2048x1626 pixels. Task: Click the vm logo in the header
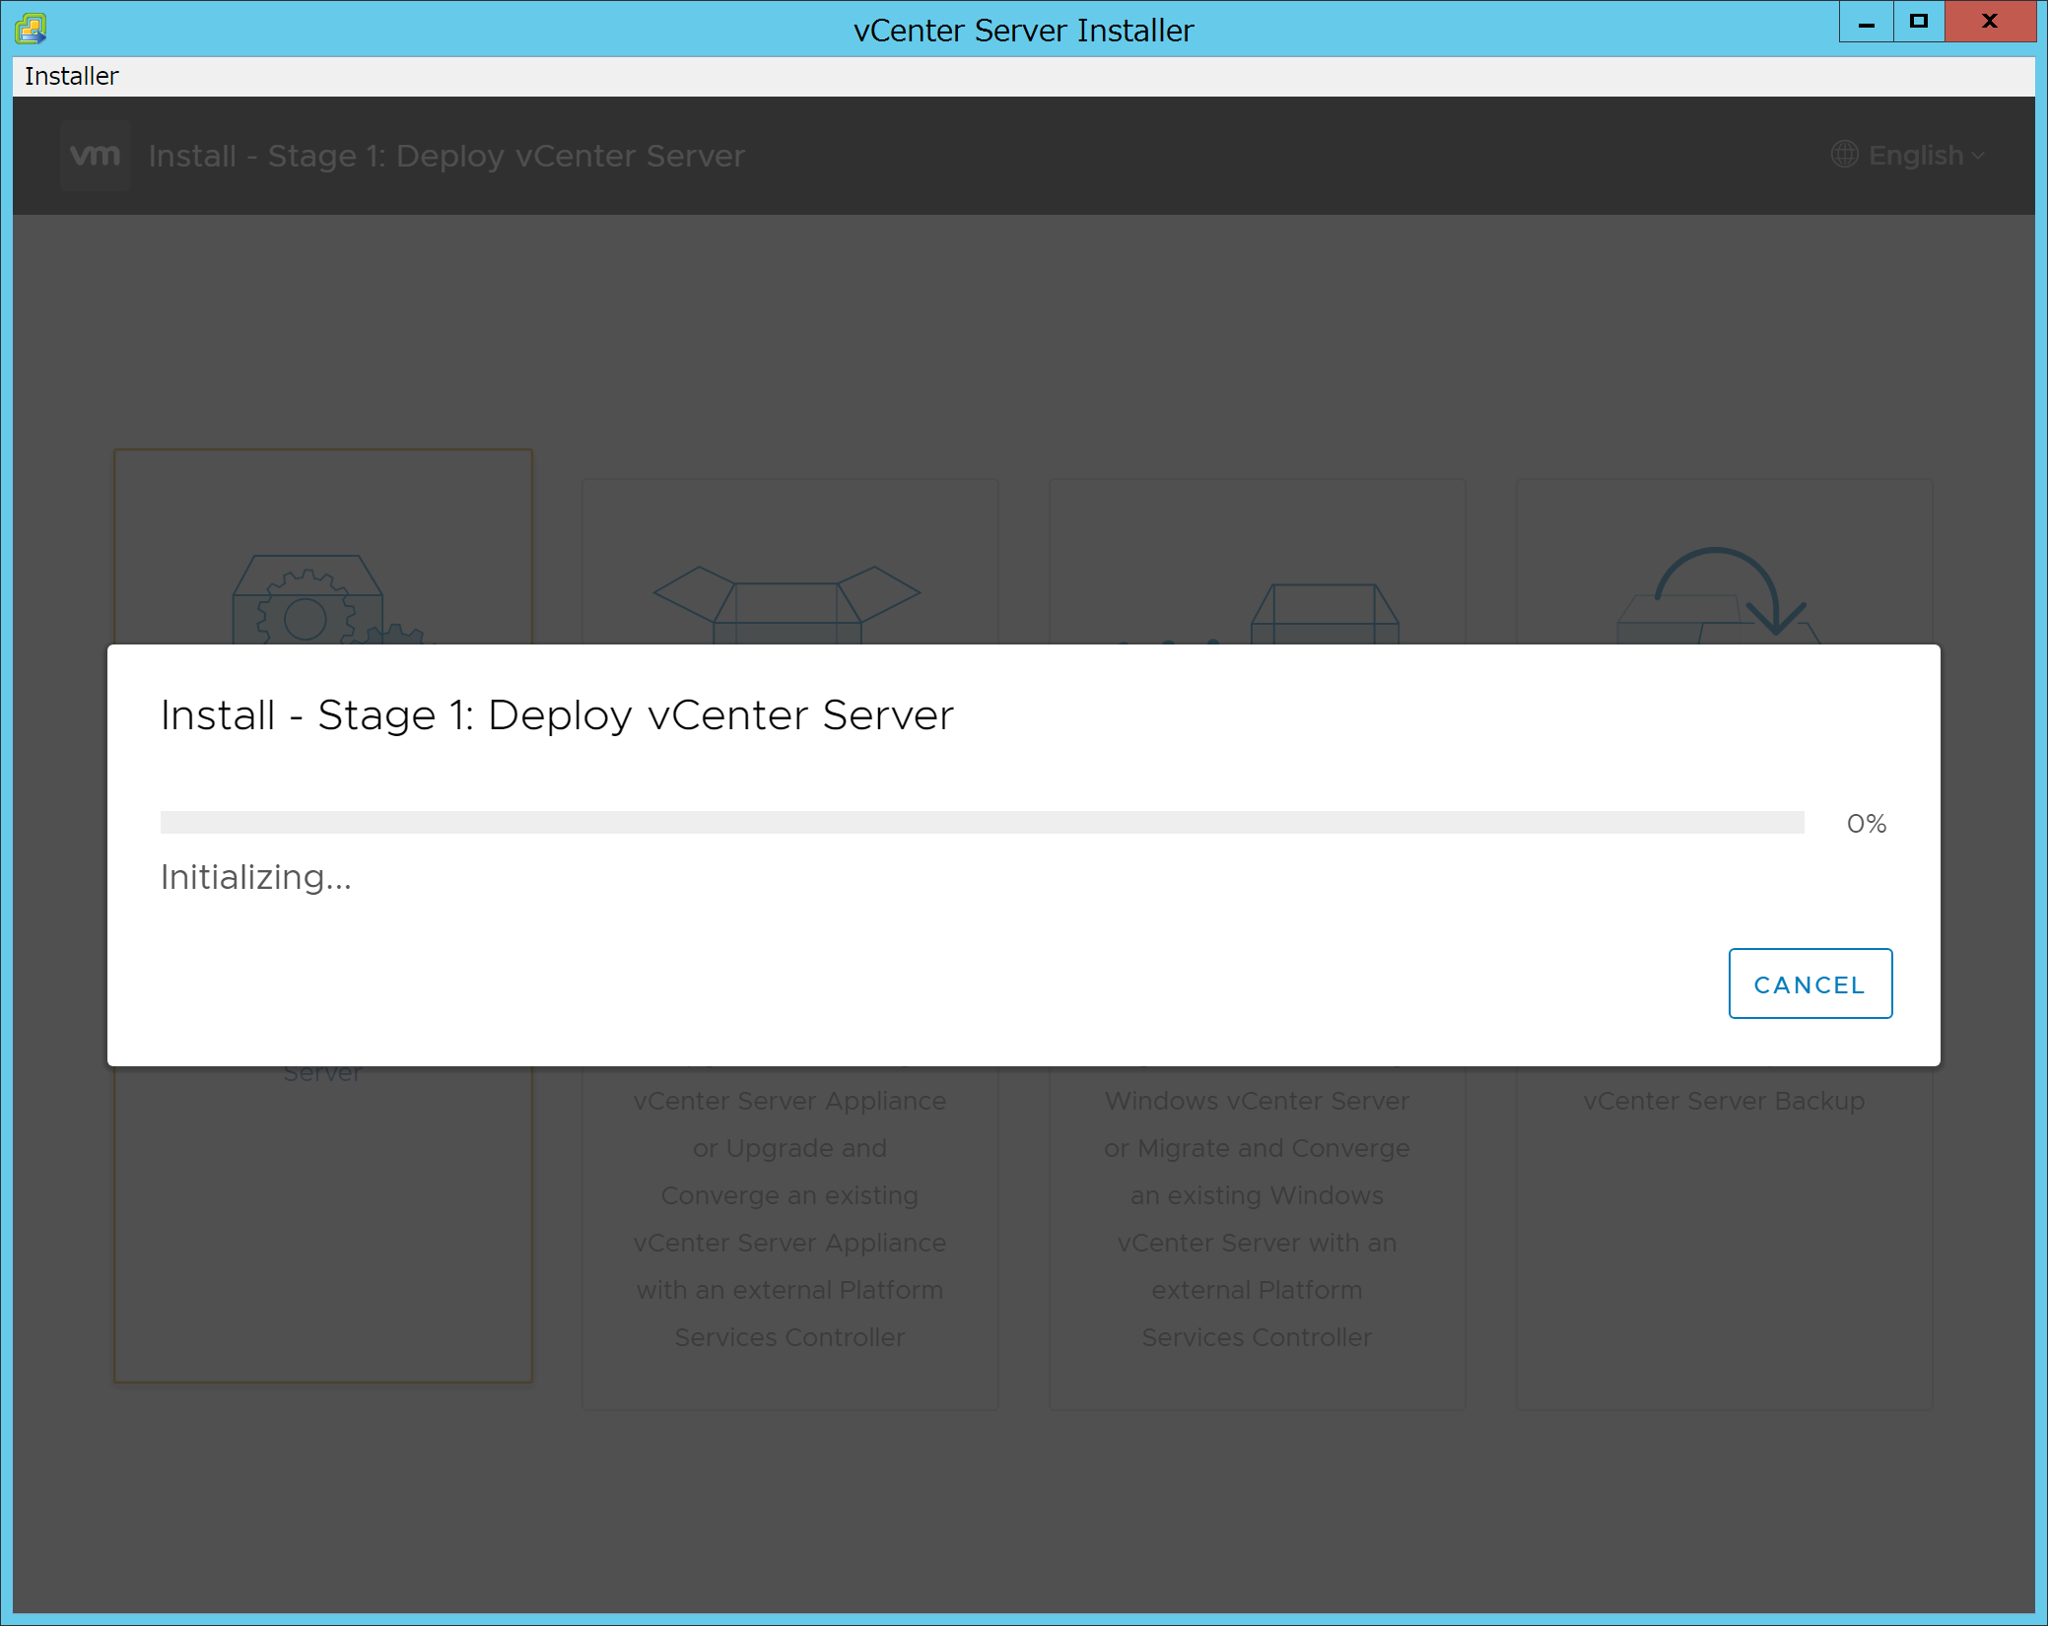pos(96,155)
